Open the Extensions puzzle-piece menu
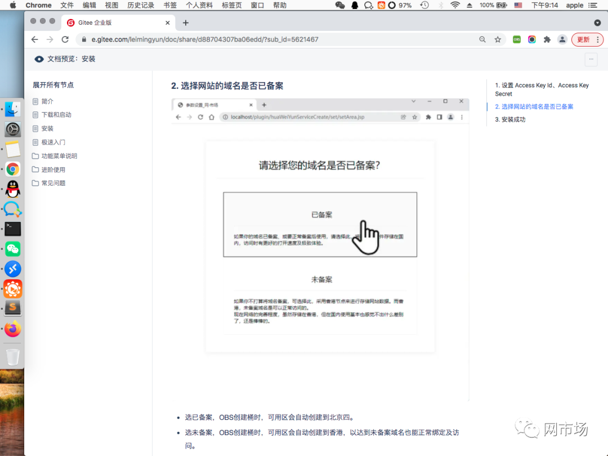 tap(547, 39)
